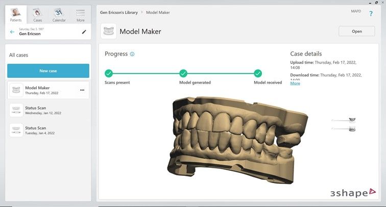386x207 pixels.
Task: Open the Calendar view icon
Action: pyautogui.click(x=59, y=14)
